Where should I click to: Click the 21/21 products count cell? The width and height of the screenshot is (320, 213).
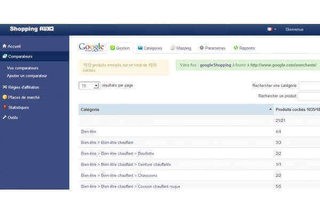point(280,120)
